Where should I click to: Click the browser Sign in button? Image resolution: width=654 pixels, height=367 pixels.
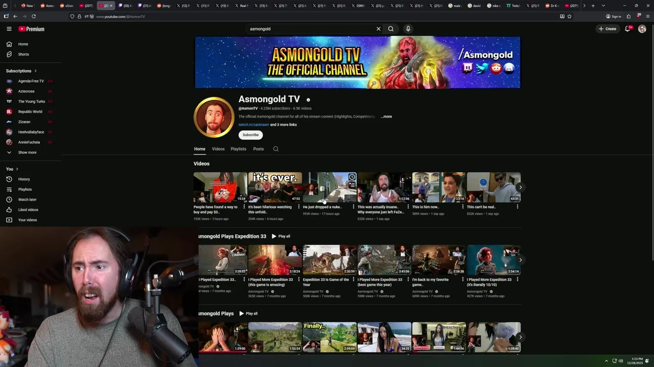[614, 16]
